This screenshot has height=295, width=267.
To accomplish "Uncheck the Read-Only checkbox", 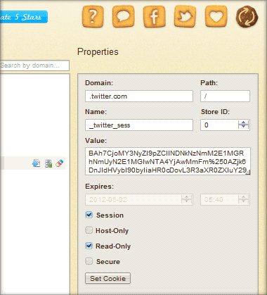I will pos(89,246).
